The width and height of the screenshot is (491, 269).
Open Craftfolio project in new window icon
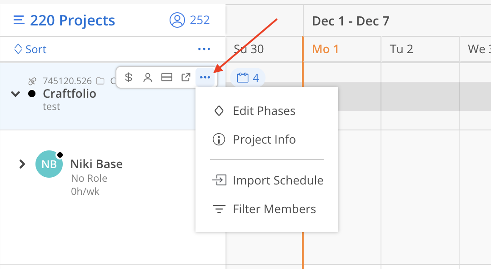(x=186, y=77)
